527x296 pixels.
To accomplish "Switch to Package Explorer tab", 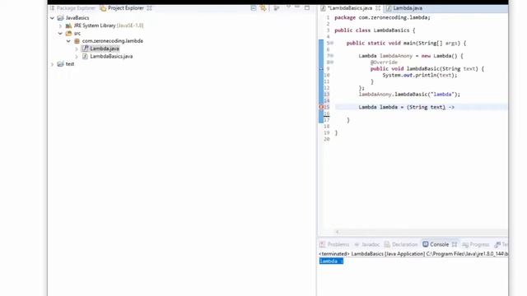I will (72, 8).
